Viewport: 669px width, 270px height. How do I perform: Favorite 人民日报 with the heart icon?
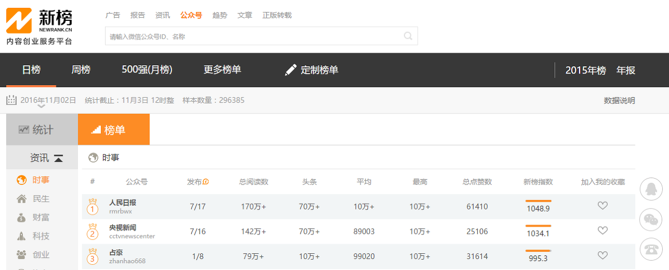point(603,206)
